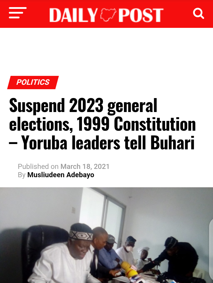
Task: Open the Politics category tag
Action: tap(33, 82)
